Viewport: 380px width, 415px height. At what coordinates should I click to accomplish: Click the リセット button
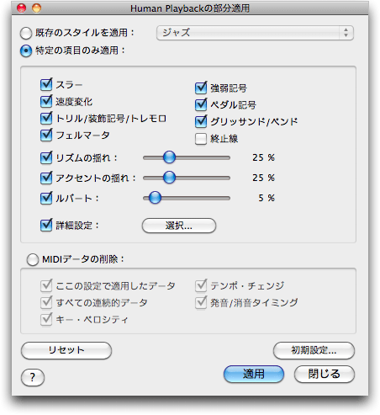66,350
